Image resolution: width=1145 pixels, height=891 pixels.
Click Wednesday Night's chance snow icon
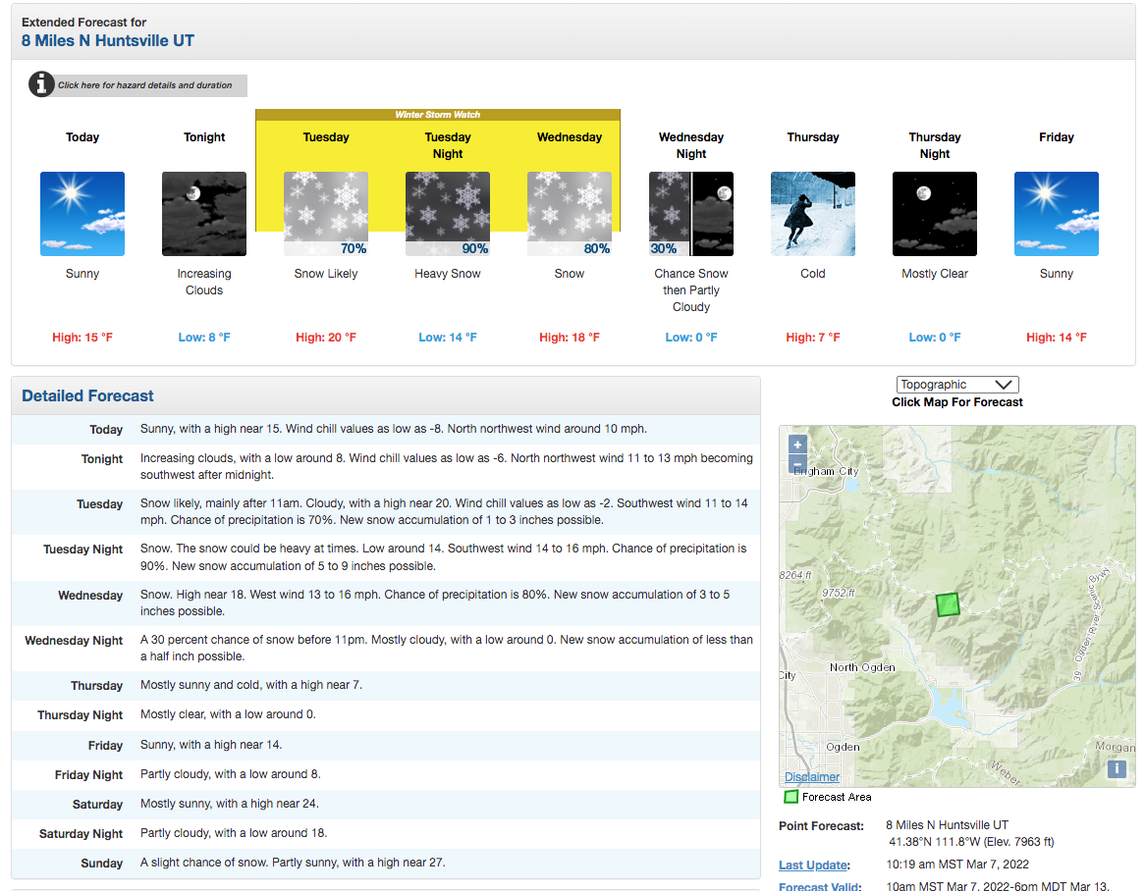(x=691, y=214)
